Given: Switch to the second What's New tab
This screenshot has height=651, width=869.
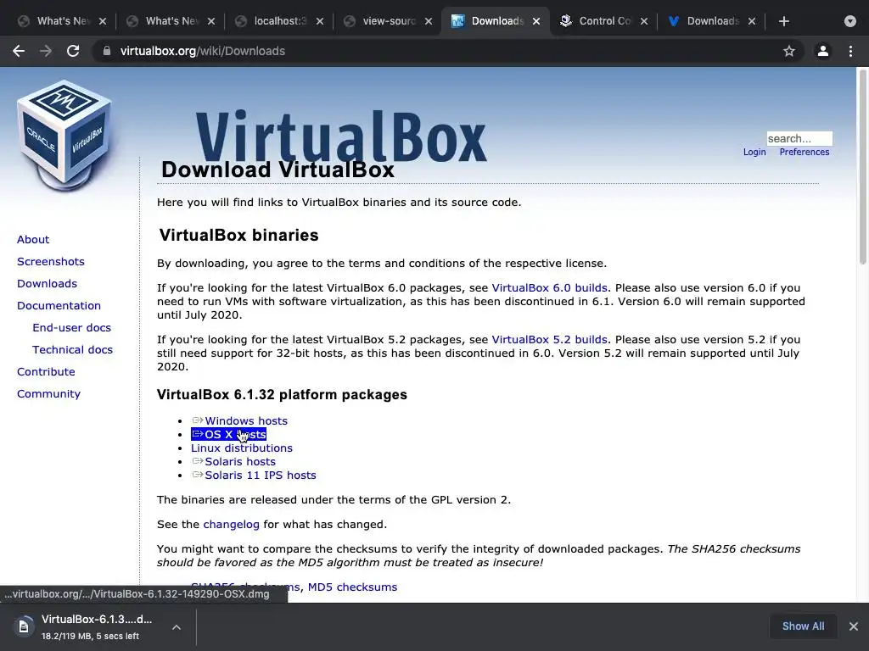Looking at the screenshot, I should coord(170,21).
